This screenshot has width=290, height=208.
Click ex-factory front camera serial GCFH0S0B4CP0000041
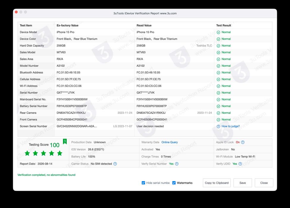click(x=72, y=119)
